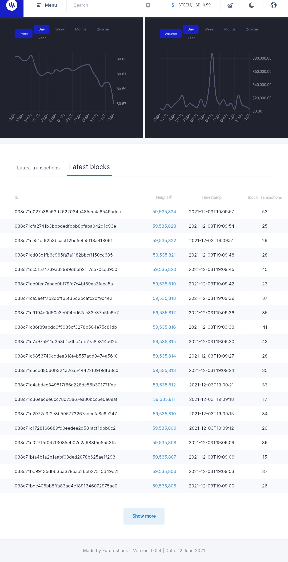Screen dimensions: 288x562
Task: Click the Menu label in header
Action: point(51,5)
